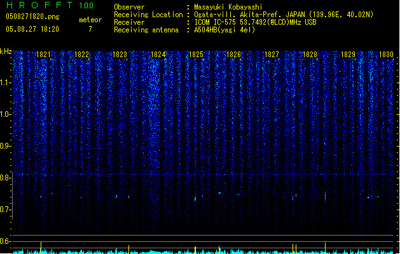Screen dimensions: 400x254
Task: Click the kHz axis unit label
Action: point(6,51)
